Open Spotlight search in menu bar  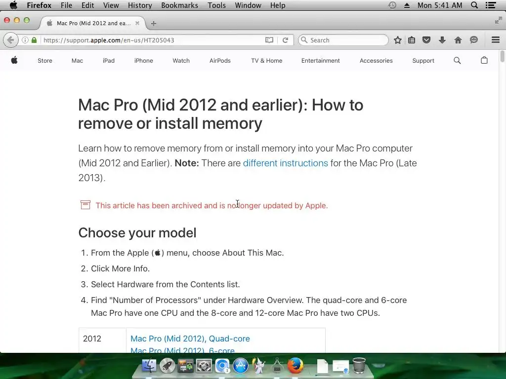[474, 5]
